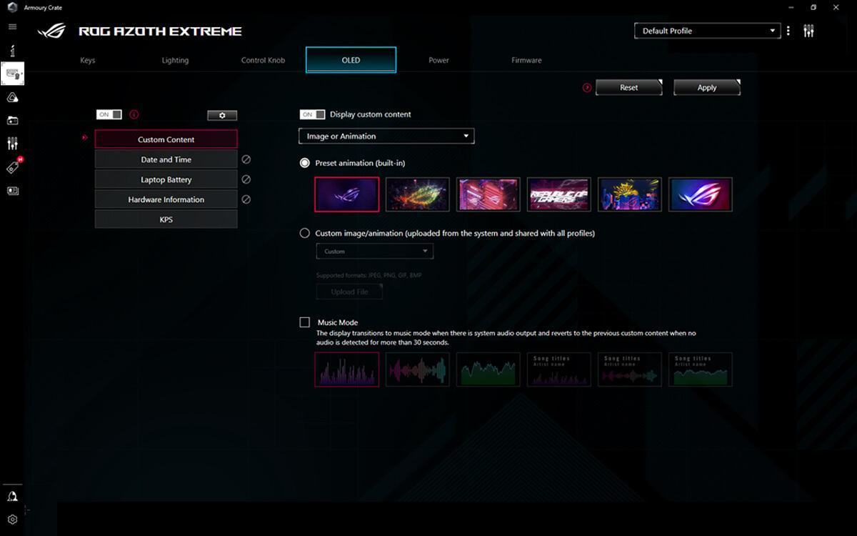Image resolution: width=857 pixels, height=536 pixels.
Task: Open the sliders configuration icon in sidebar
Action: tap(12, 143)
